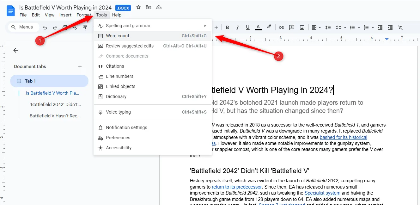Star the document
This screenshot has width=420, height=205.
(138, 7)
